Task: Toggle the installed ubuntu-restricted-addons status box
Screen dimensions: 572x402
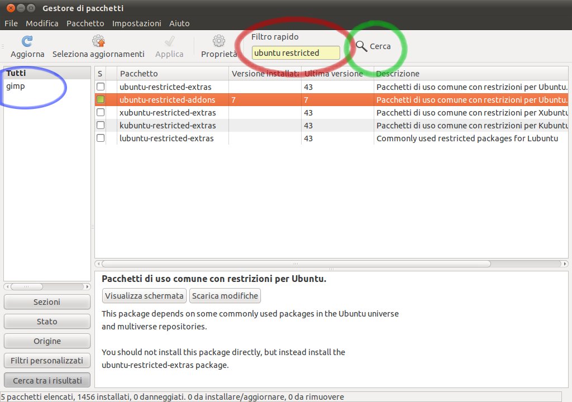Action: 101,100
